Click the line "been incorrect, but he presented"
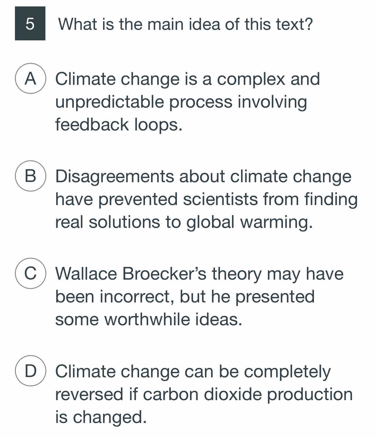Image resolution: width=376 pixels, height=437 pixels. tap(185, 297)
